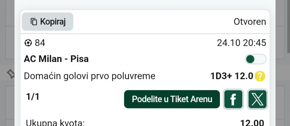
Task: Share the ticket on X
Action: (257, 99)
